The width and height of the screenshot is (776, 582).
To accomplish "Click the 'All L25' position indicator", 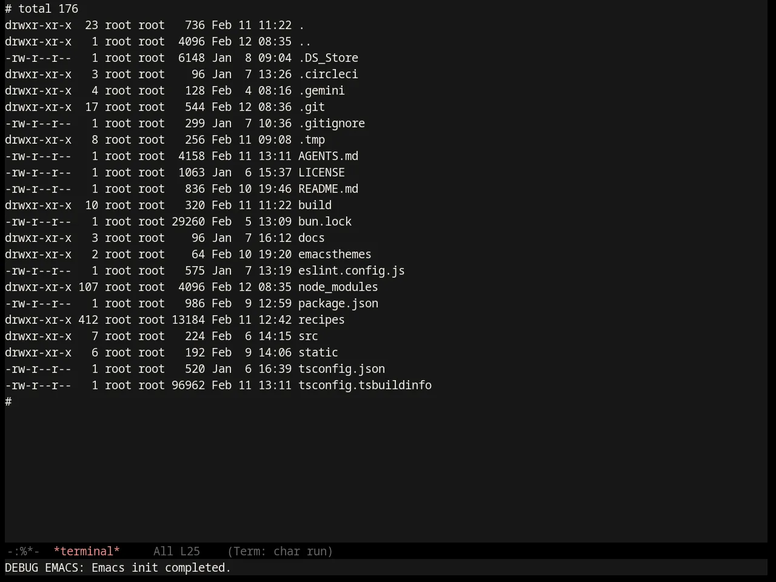I will [x=176, y=551].
